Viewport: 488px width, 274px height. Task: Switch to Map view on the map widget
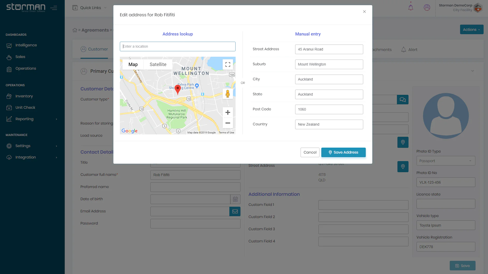(x=133, y=64)
